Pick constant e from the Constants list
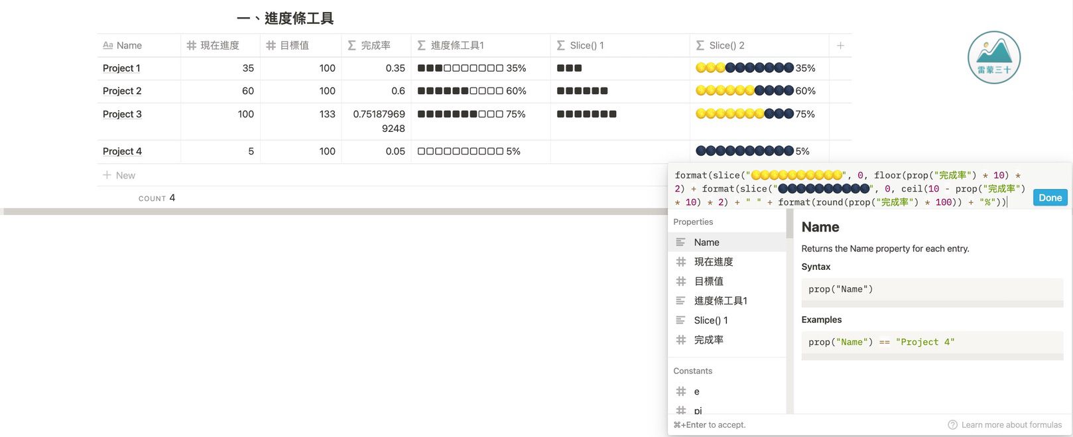 tap(696, 392)
